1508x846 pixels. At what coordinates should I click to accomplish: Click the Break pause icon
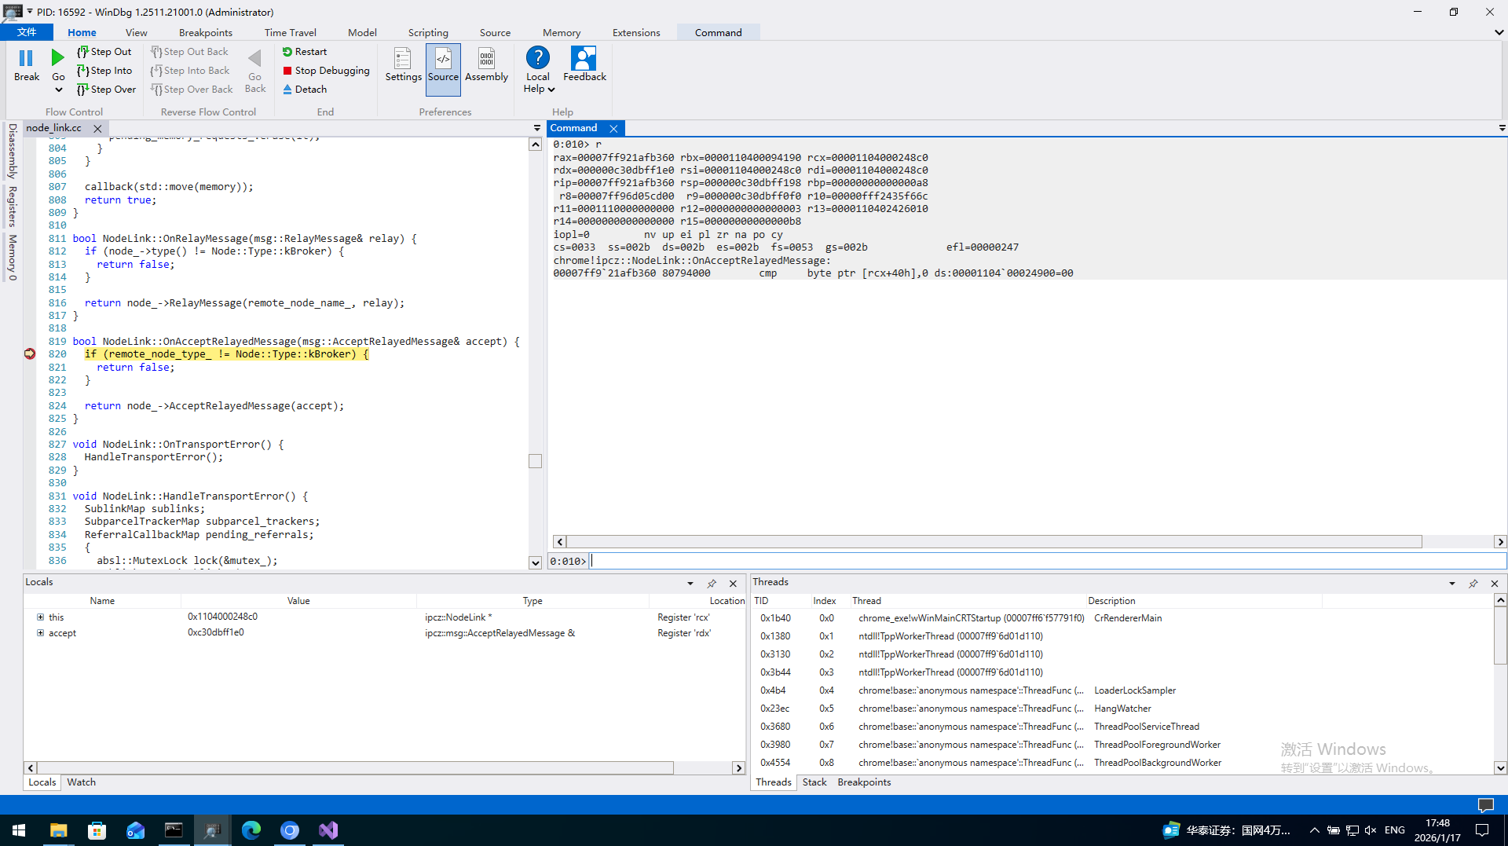click(26, 58)
